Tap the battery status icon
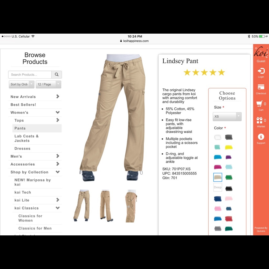269x269 pixels. [262, 36]
